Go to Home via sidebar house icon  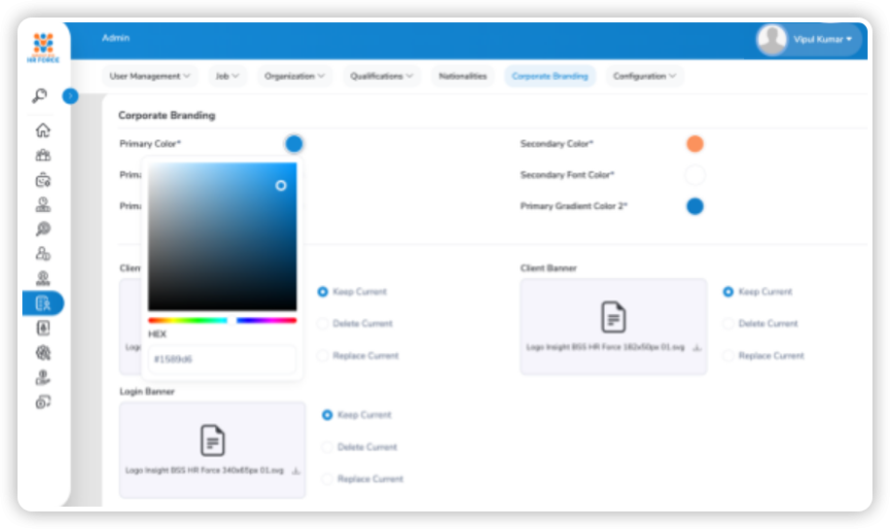[x=43, y=130]
